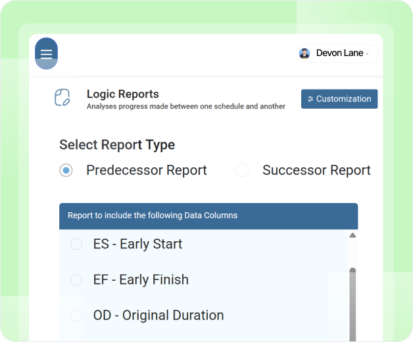Viewport: 413px width, 342px height.
Task: Check the ES - Early Start checkbox
Action: [76, 244]
